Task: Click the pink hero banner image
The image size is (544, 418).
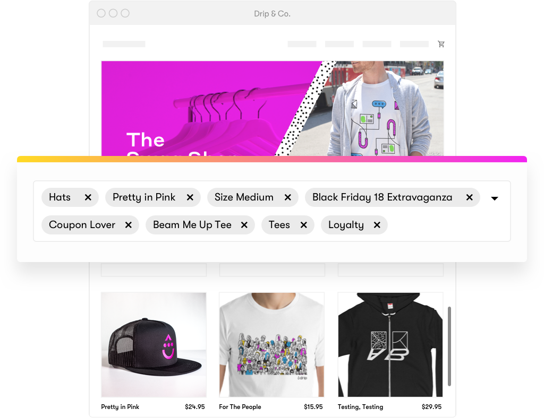Action: point(273,108)
